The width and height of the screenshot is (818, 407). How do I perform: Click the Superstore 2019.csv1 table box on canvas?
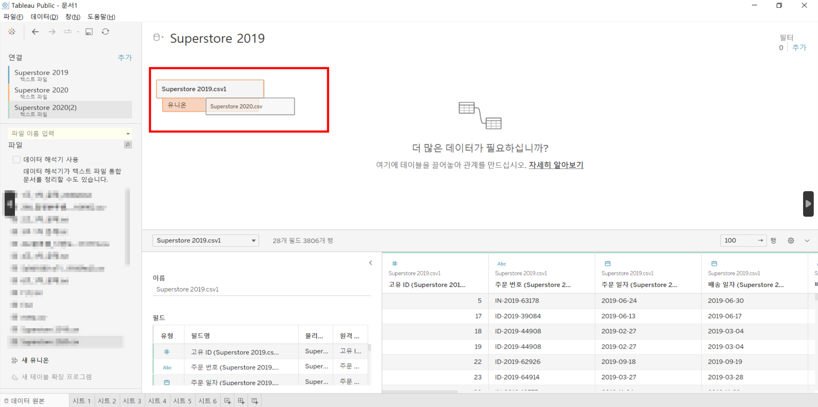coord(210,89)
